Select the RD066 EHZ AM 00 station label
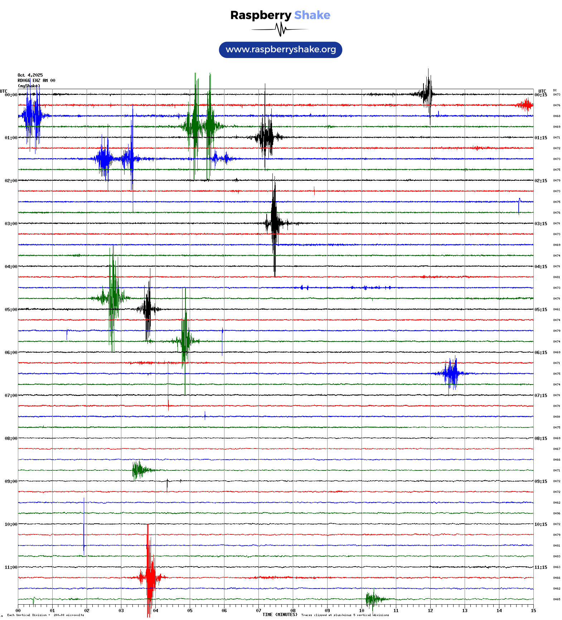The height and width of the screenshot is (620, 562). 36,81
